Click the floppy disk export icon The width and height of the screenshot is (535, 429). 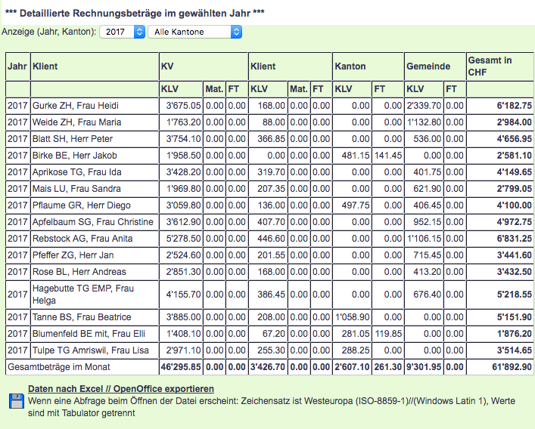[14, 401]
